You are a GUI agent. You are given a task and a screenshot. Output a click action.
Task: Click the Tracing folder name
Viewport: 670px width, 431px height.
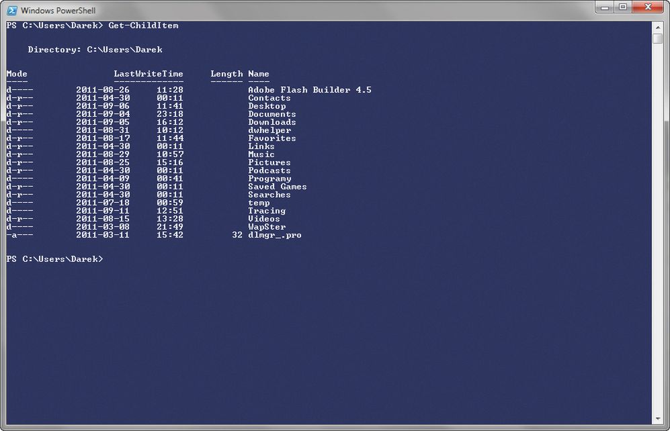click(267, 211)
